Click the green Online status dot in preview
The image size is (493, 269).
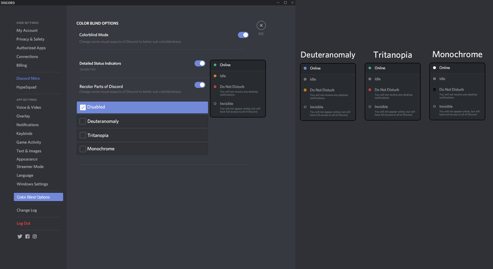(215, 65)
